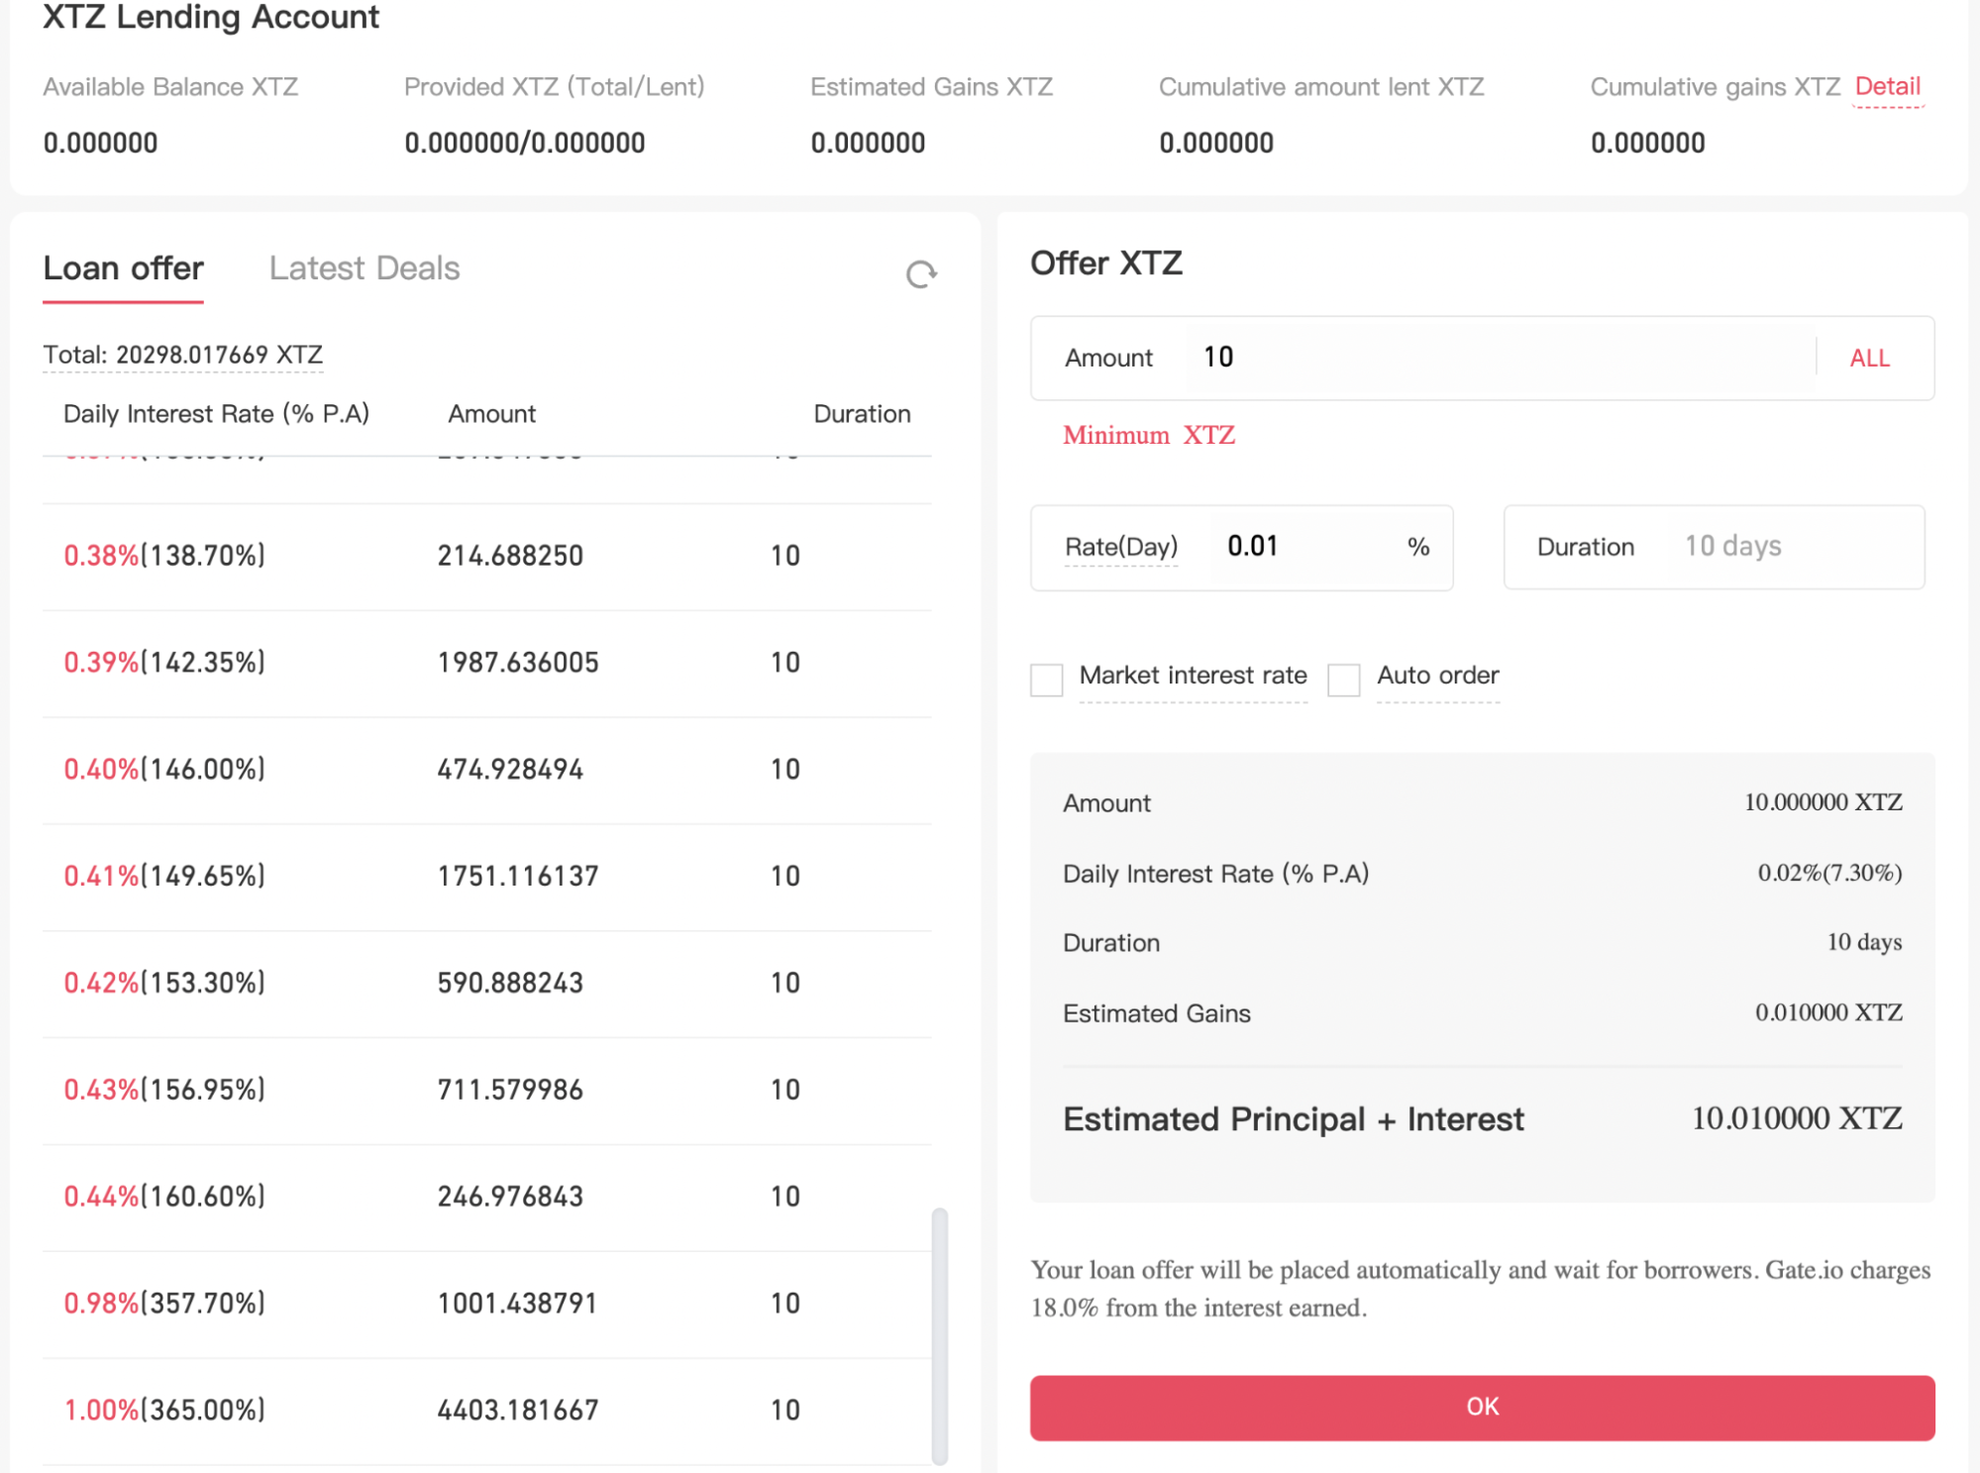
Task: Toggle the Auto order checkbox
Action: pyautogui.click(x=1343, y=680)
